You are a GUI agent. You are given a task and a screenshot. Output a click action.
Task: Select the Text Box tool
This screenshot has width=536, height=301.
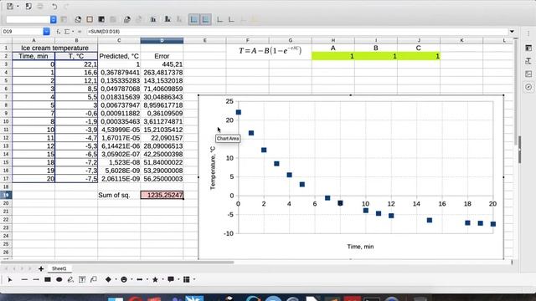click(x=82, y=279)
